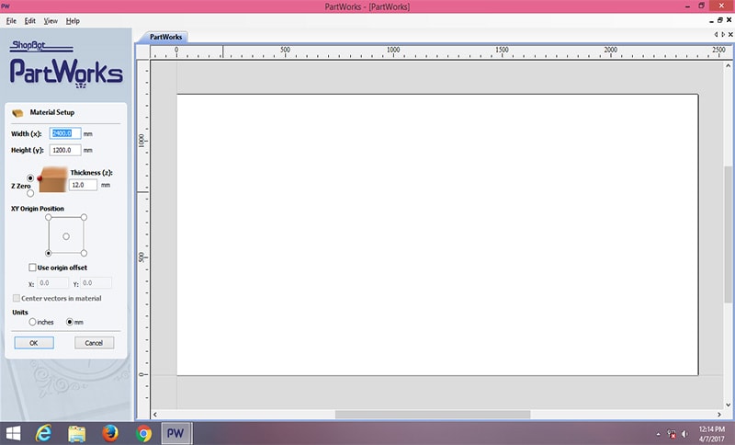
Task: Select the PartWorks document tab
Action: (x=165, y=37)
